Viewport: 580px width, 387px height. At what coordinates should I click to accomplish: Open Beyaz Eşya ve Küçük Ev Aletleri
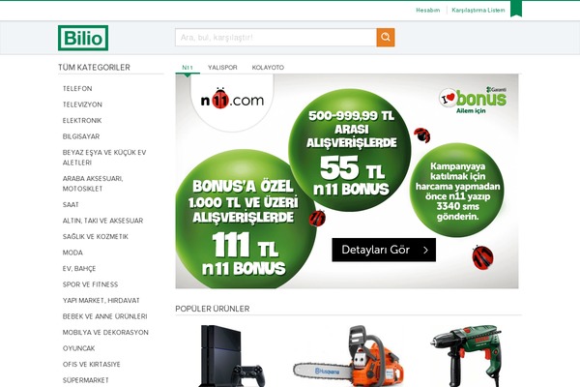104,158
